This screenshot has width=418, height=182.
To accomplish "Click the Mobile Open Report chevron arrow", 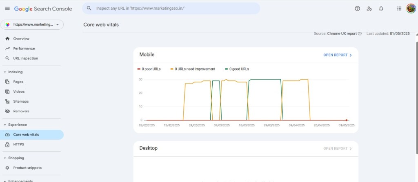I will pyautogui.click(x=351, y=55).
